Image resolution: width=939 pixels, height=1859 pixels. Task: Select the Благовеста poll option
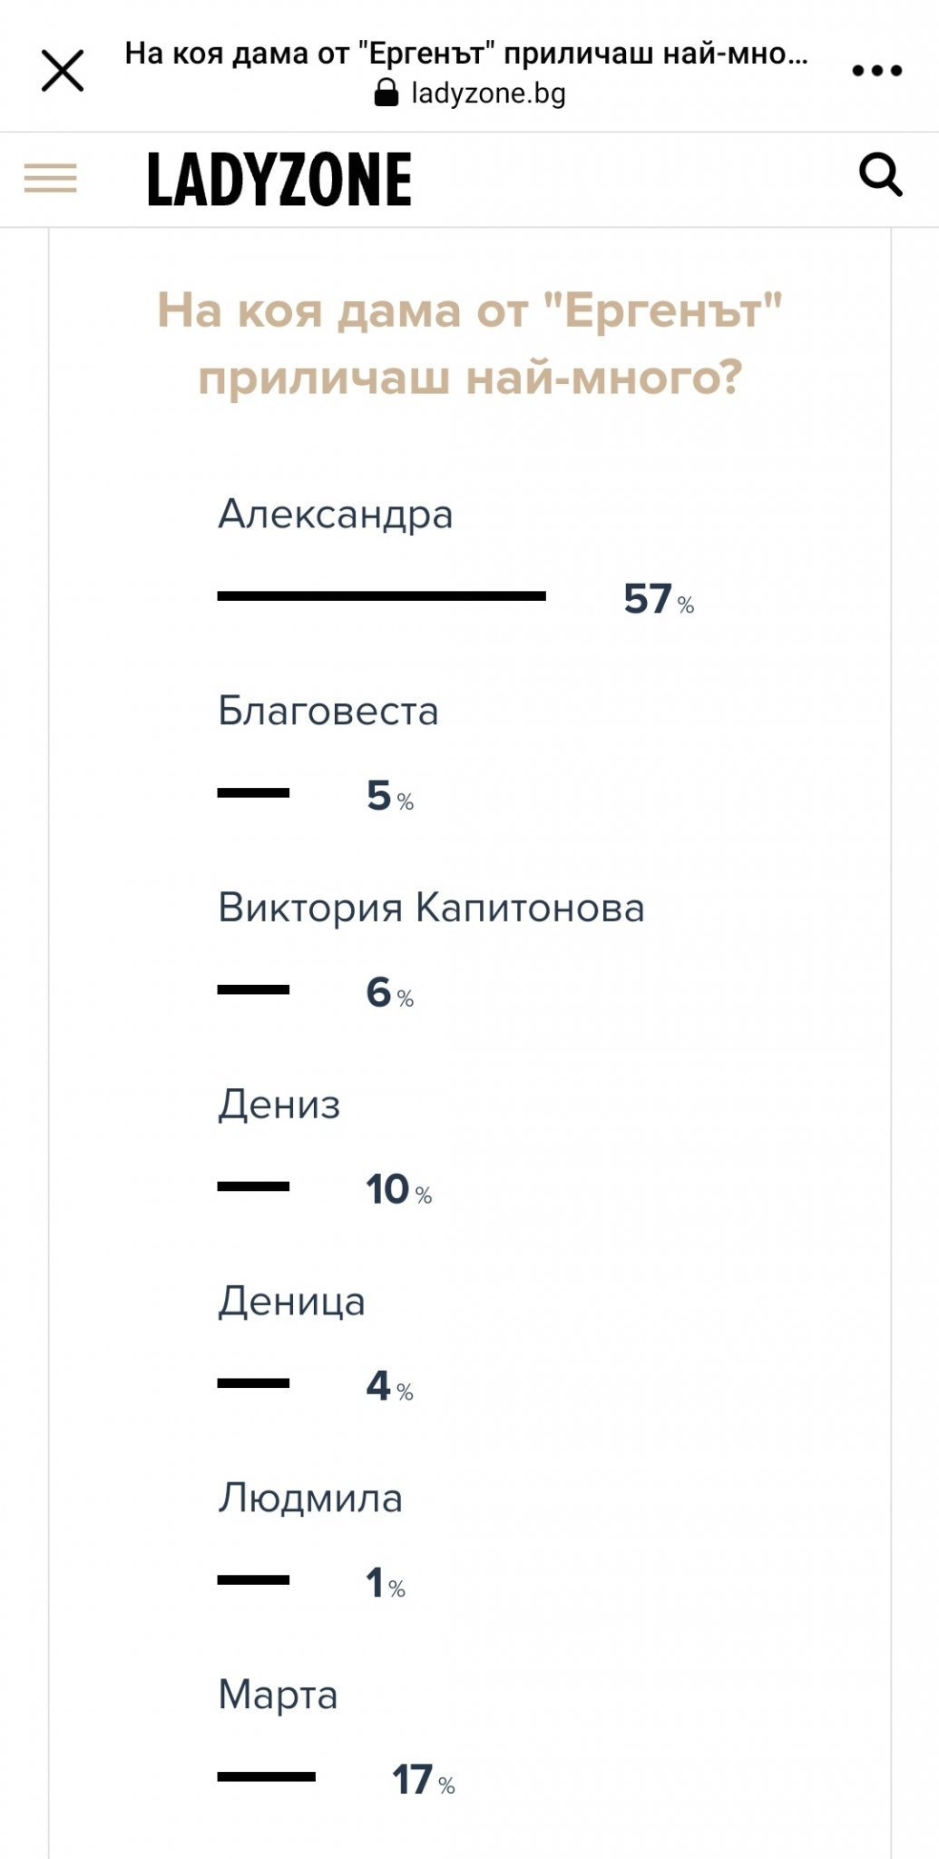pos(328,711)
